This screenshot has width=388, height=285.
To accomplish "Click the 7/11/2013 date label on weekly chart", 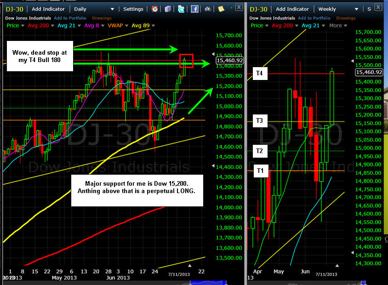I will pos(326,274).
